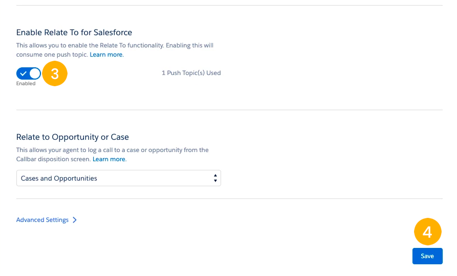
Task: Click the dropdown's upward triangle arrow
Action: pyautogui.click(x=215, y=175)
